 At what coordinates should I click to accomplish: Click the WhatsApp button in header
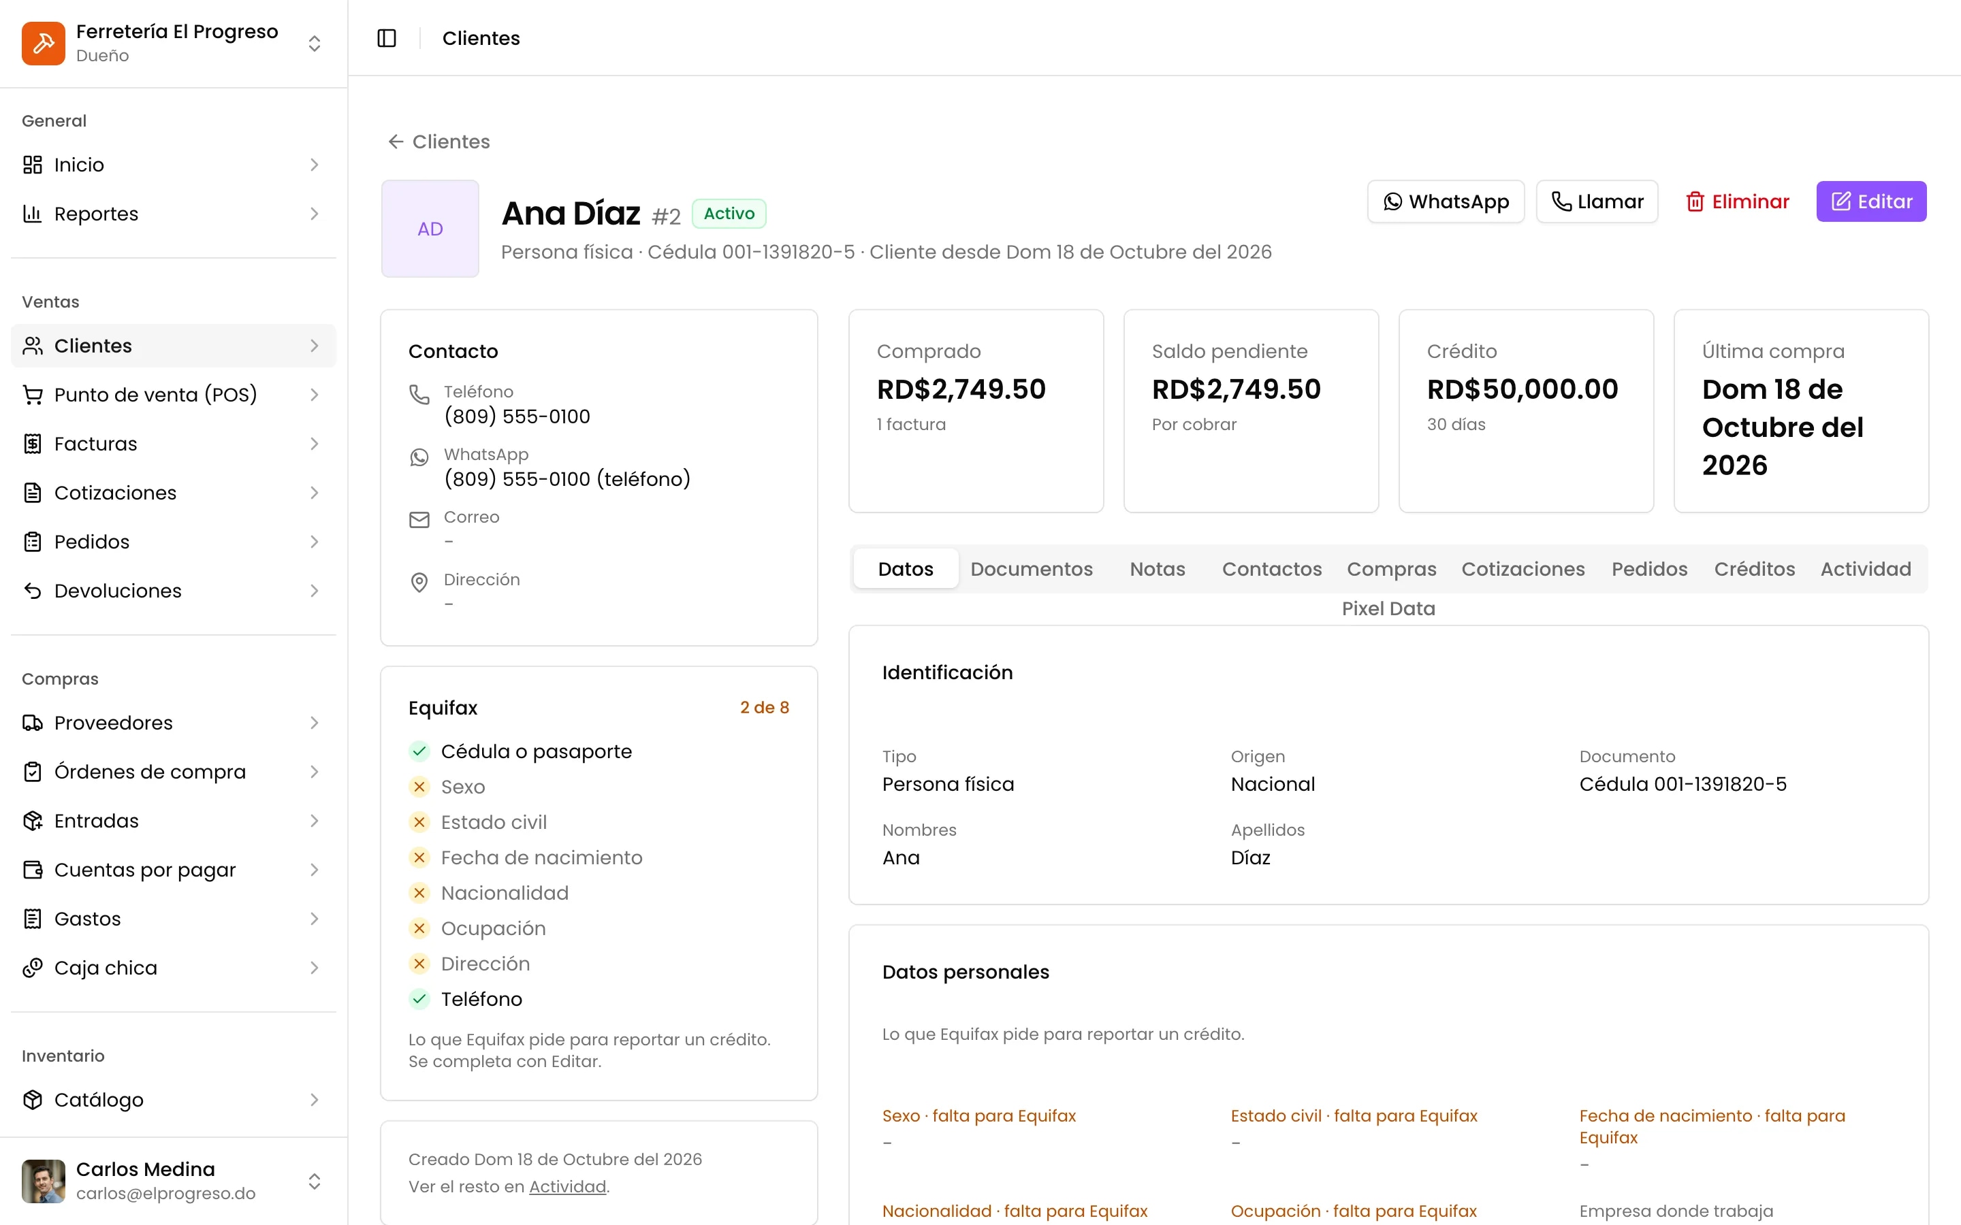point(1446,201)
